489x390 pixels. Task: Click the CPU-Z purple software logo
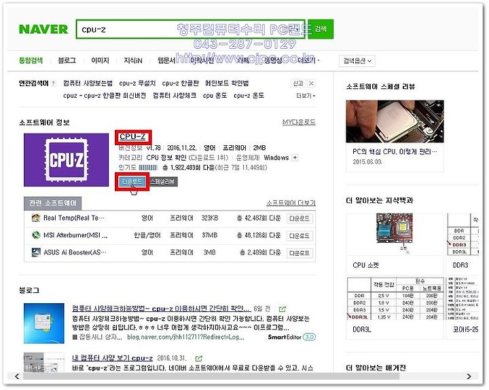(x=66, y=160)
